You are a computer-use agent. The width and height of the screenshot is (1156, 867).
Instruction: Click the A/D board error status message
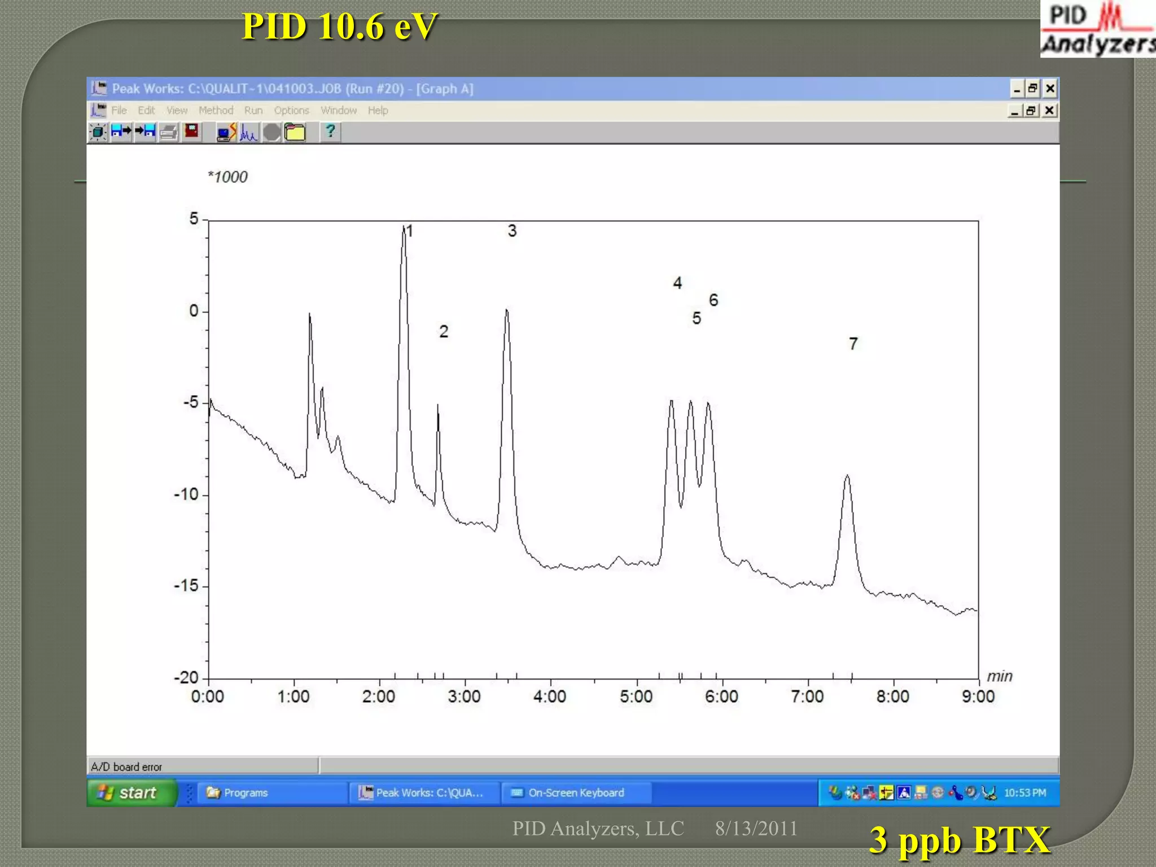pos(126,767)
